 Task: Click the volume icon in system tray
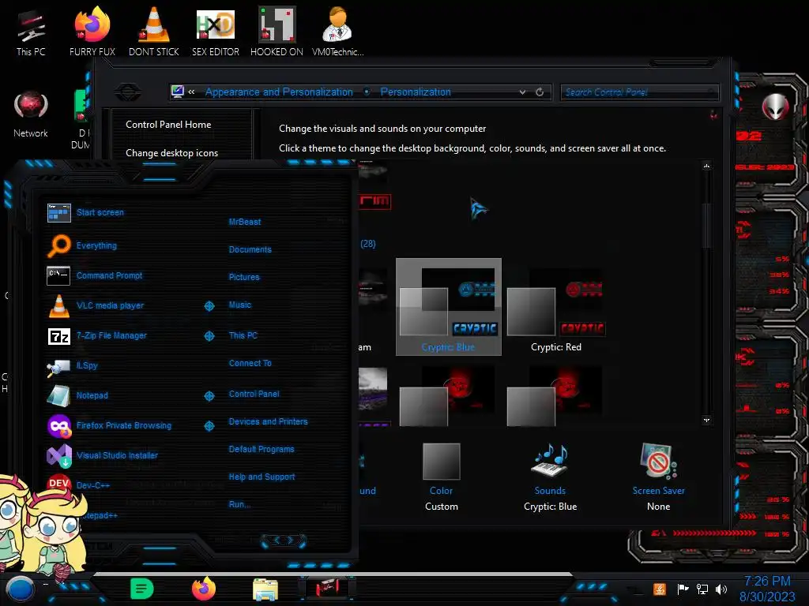coord(721,589)
